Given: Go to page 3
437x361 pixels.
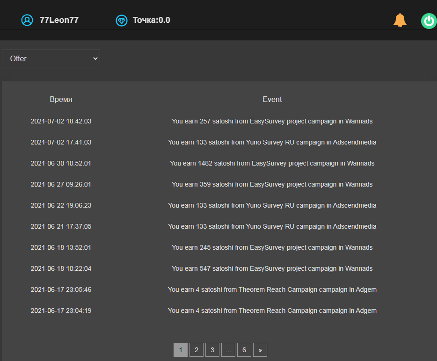Looking at the screenshot, I should 212,350.
